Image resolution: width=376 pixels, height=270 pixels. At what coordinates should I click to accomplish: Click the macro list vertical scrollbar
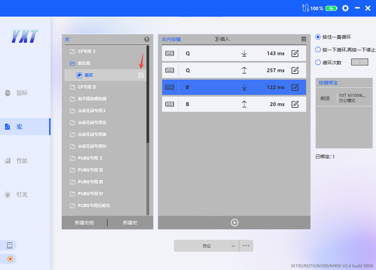148,102
